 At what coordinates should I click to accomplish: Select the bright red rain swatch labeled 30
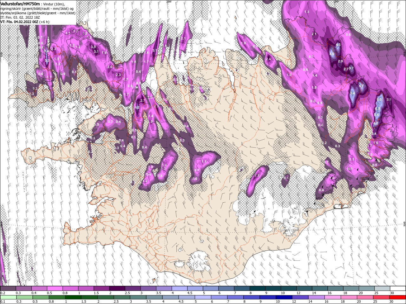[x=397, y=297]
